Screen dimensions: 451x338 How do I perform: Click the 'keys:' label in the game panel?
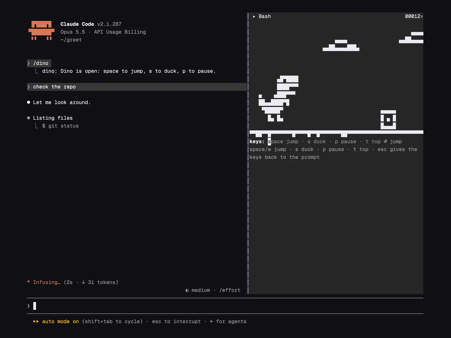pos(257,141)
